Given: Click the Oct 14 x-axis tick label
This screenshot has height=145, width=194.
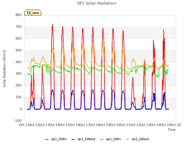Looking at the screenshot, I should pyautogui.click(x=55, y=125).
